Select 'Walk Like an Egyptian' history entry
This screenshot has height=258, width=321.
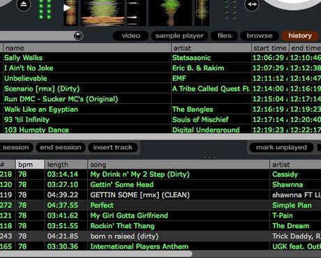[41, 109]
